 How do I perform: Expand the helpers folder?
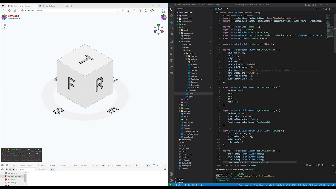(194, 56)
